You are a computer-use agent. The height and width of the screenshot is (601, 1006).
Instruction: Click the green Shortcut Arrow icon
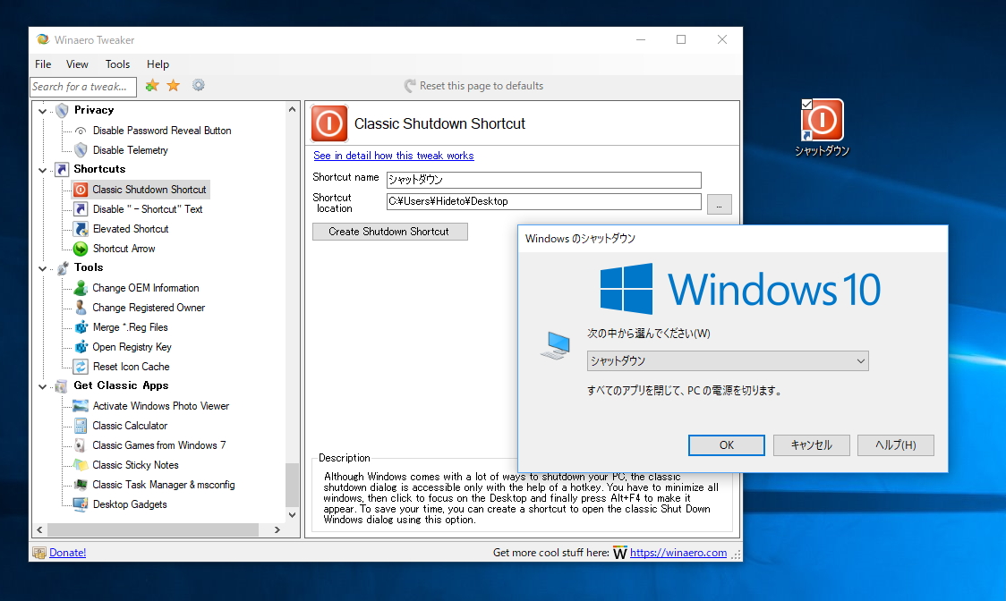[x=81, y=249]
